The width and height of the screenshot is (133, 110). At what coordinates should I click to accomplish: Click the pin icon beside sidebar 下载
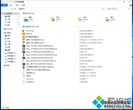click(x=19, y=19)
